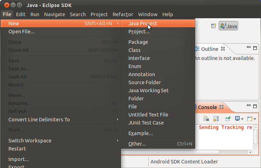Choose Open File... from File menu
This screenshot has height=168, width=261.
click(x=61, y=32)
